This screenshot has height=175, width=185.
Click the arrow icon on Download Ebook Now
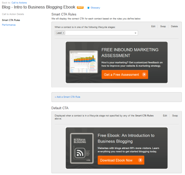(x=140, y=160)
